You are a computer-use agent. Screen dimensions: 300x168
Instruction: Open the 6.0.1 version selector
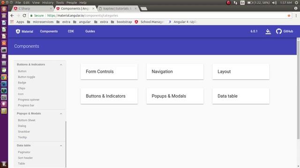tap(254, 31)
